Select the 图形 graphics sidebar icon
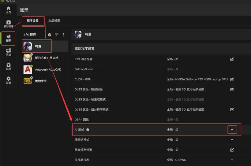Screen dimensions: 251x166 pos(9,38)
